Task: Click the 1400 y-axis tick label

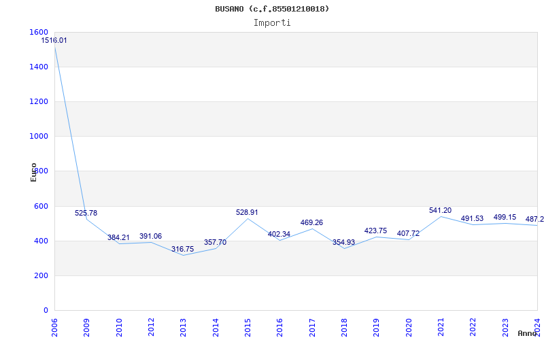Action: coord(39,67)
